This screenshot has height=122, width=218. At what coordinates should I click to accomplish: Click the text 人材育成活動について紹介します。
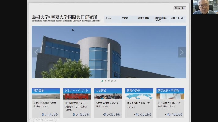(x=107, y=105)
